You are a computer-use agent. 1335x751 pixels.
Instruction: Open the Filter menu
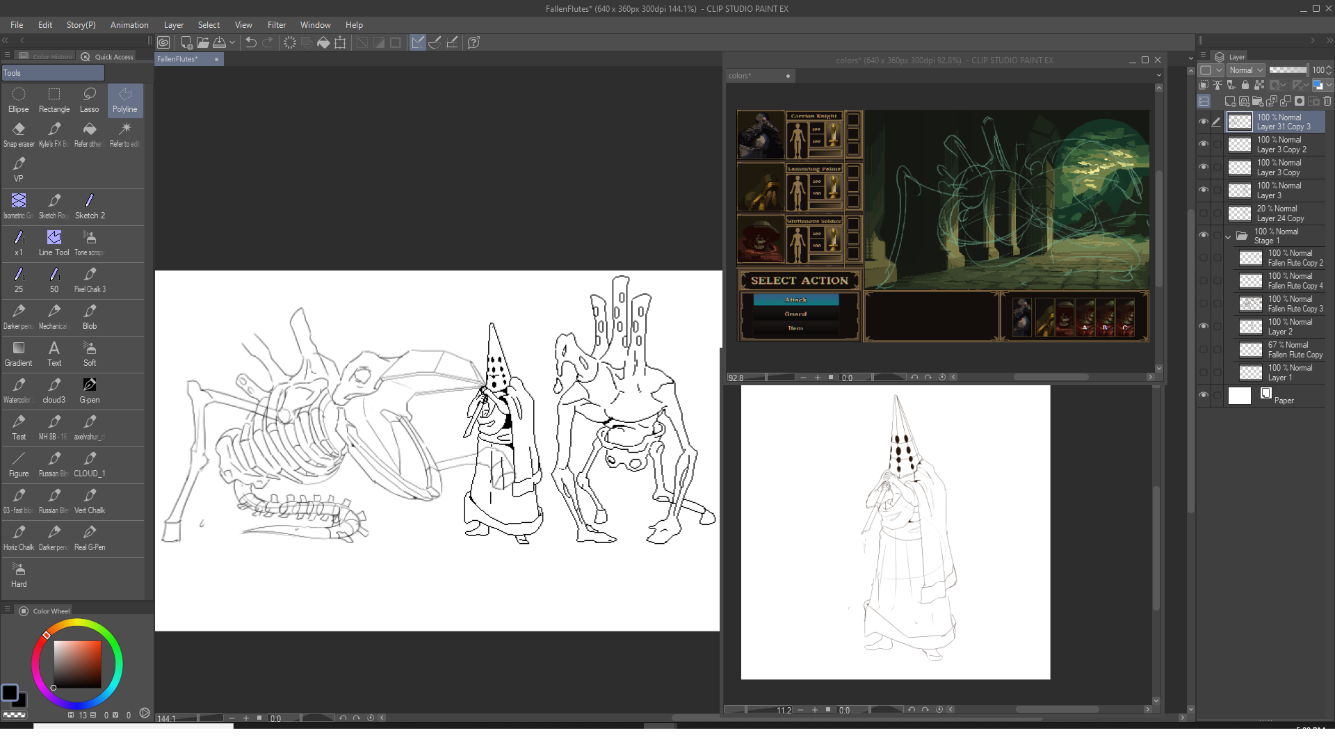277,25
